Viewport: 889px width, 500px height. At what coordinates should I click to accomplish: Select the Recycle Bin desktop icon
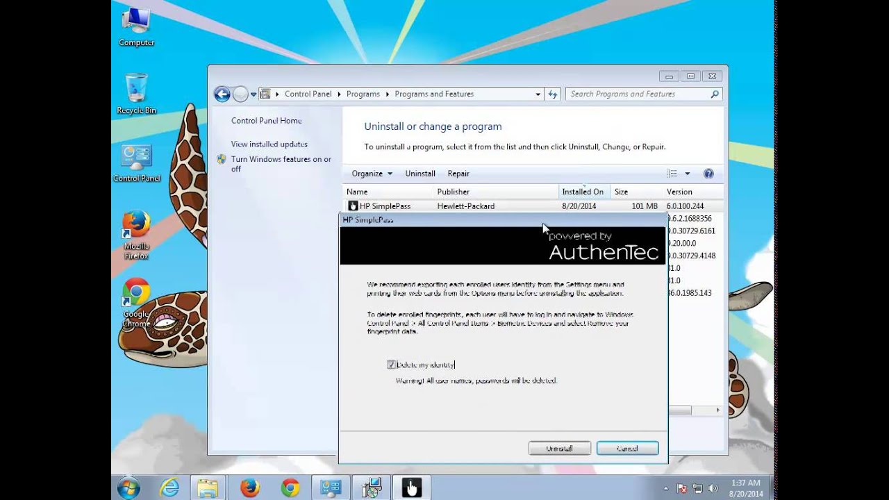136,93
